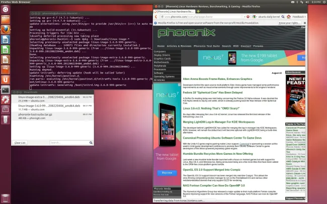Click the USB drive launcher icon

tap(6, 120)
